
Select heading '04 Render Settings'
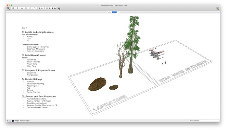(x=32, y=79)
